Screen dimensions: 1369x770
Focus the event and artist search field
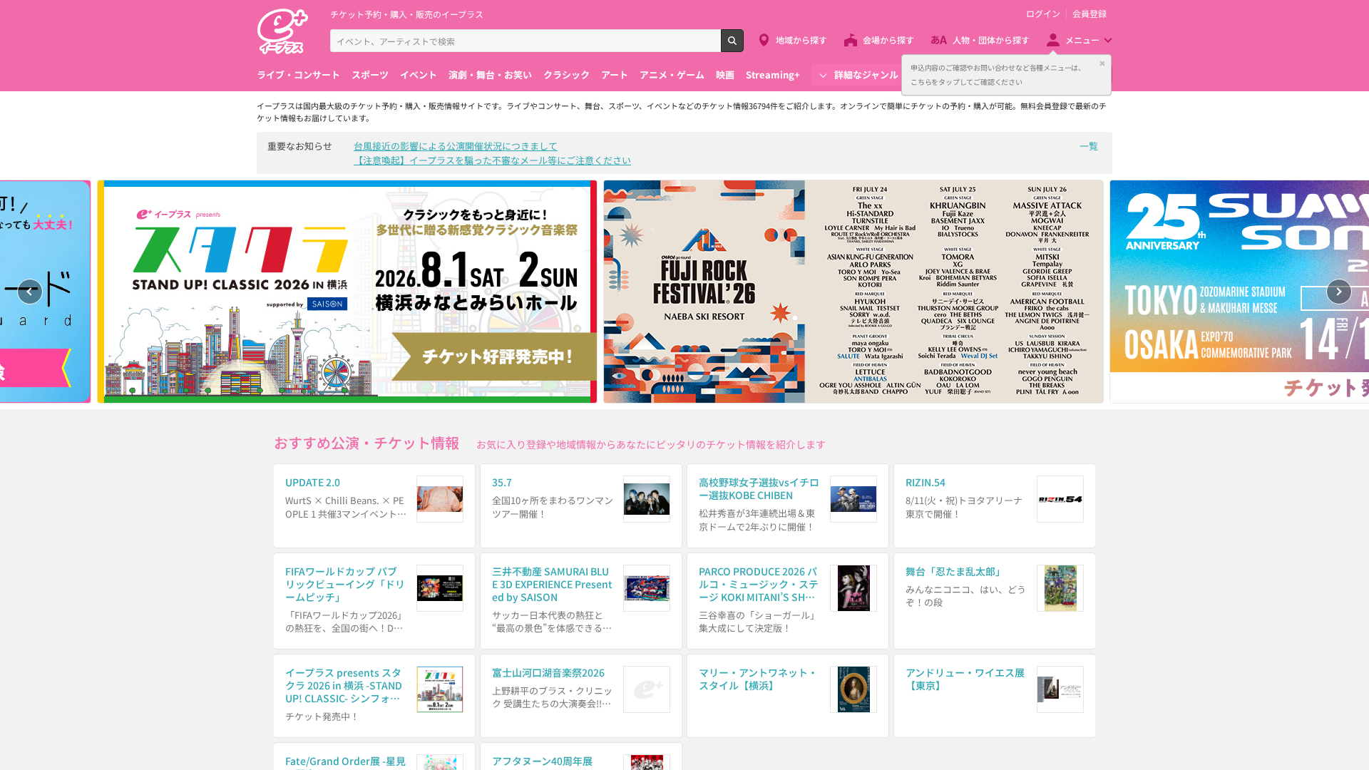pos(525,41)
